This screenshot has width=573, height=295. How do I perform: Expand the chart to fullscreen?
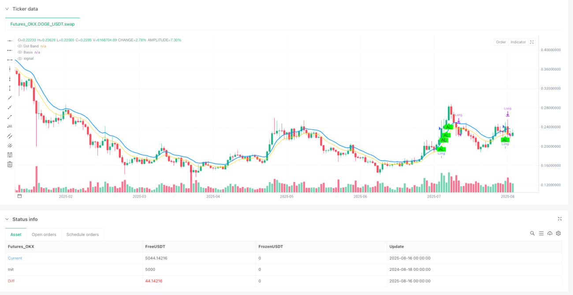tap(532, 42)
